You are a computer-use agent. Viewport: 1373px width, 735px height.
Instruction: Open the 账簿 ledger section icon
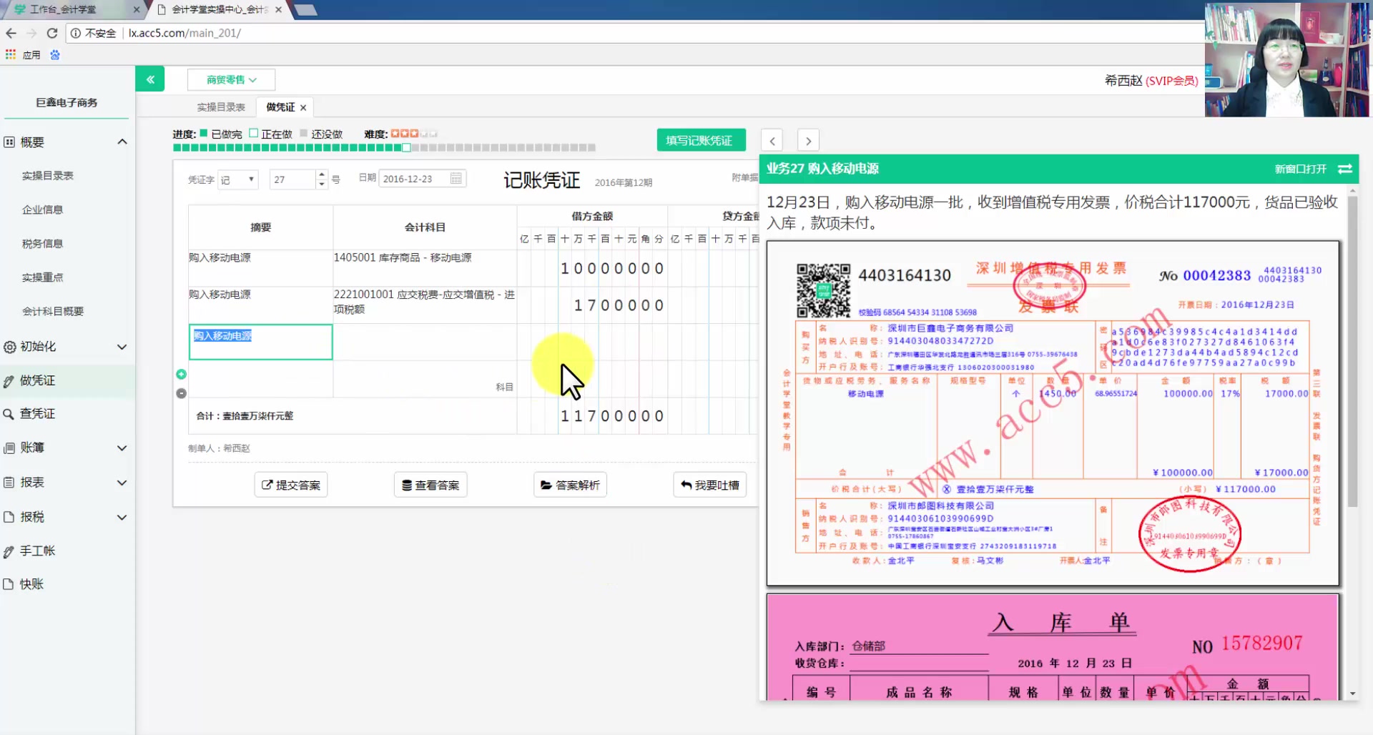tap(9, 448)
